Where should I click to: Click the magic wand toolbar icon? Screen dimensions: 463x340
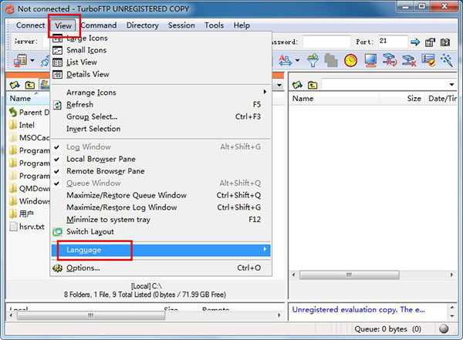pos(447,60)
